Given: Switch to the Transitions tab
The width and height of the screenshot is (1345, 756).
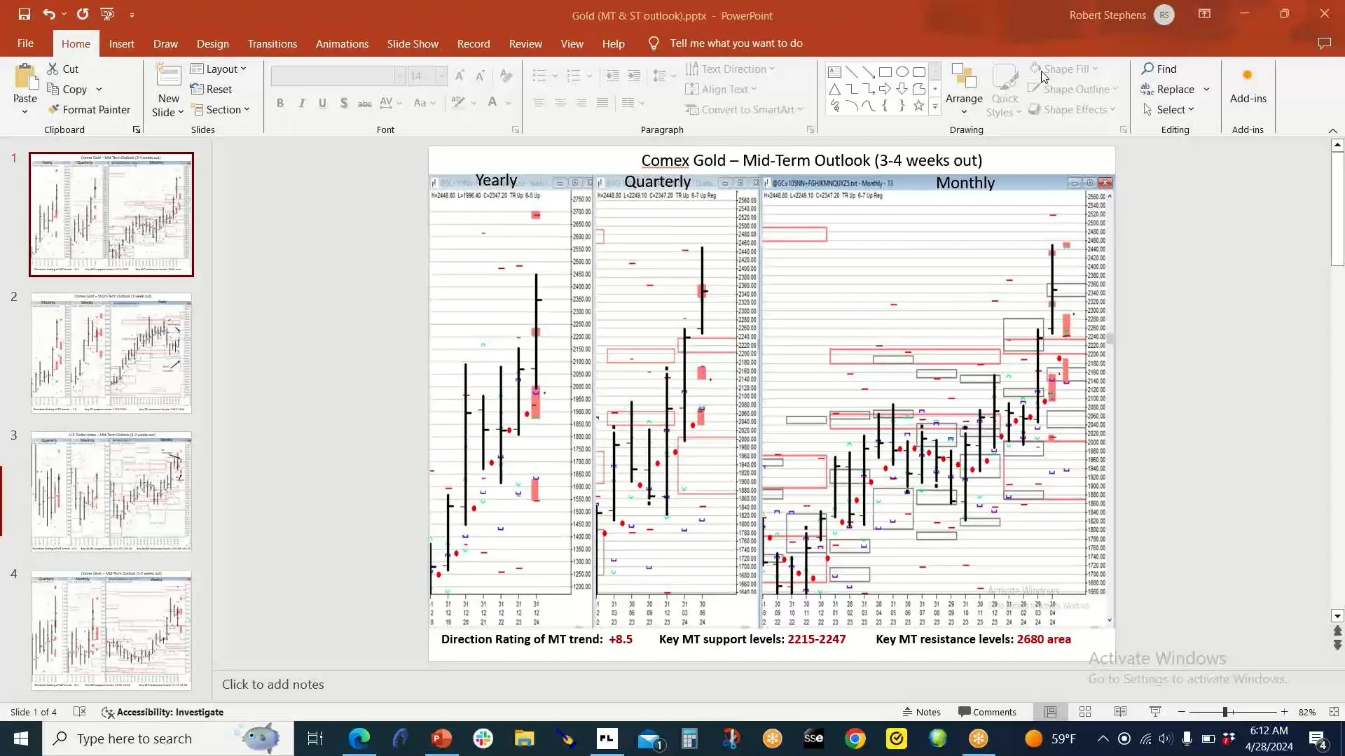Looking at the screenshot, I should (x=272, y=43).
